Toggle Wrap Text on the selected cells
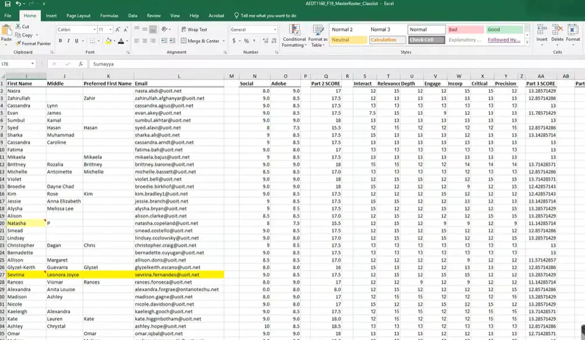Image resolution: width=585 pixels, height=340 pixels. point(194,30)
